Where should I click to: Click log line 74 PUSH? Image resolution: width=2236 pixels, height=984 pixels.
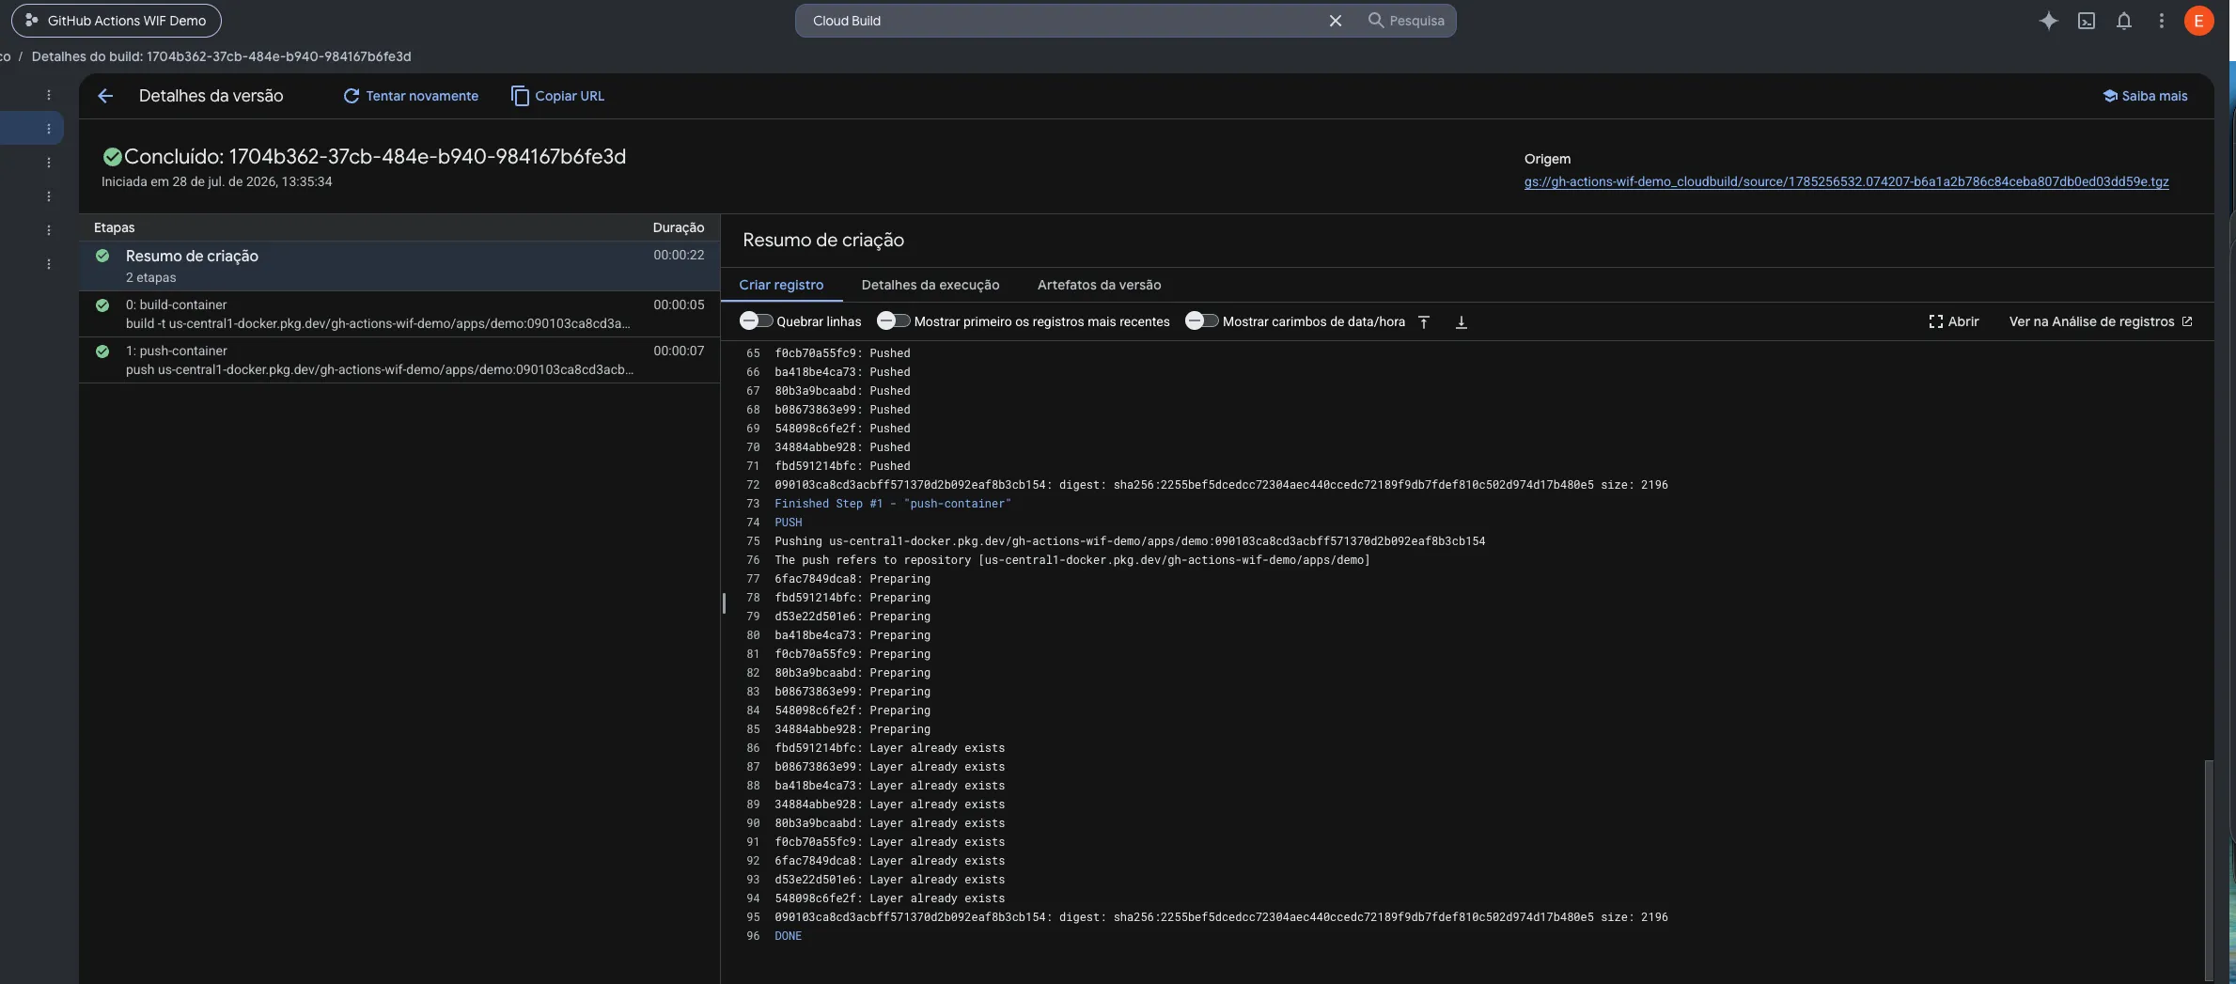click(788, 523)
